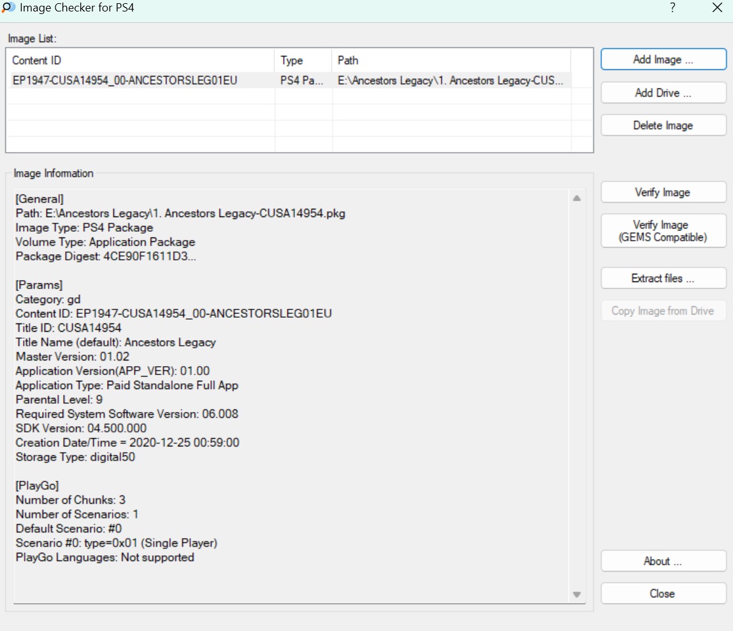This screenshot has width=733, height=631.
Task: Click the PS4 Pa... type cell
Action: pos(302,81)
